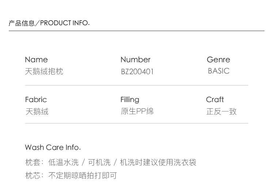
Task: Click the Wash Care Info. heading
Action: coord(53,148)
